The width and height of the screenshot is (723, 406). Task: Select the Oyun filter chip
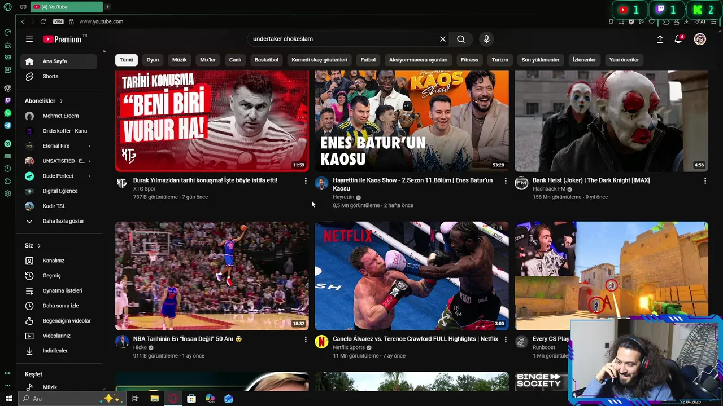pyautogui.click(x=153, y=60)
